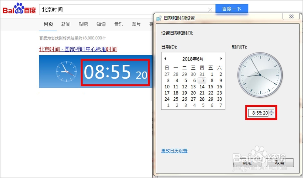The height and width of the screenshot is (178, 303).
Task: Open the 更改日历设置 link
Action: click(x=174, y=151)
